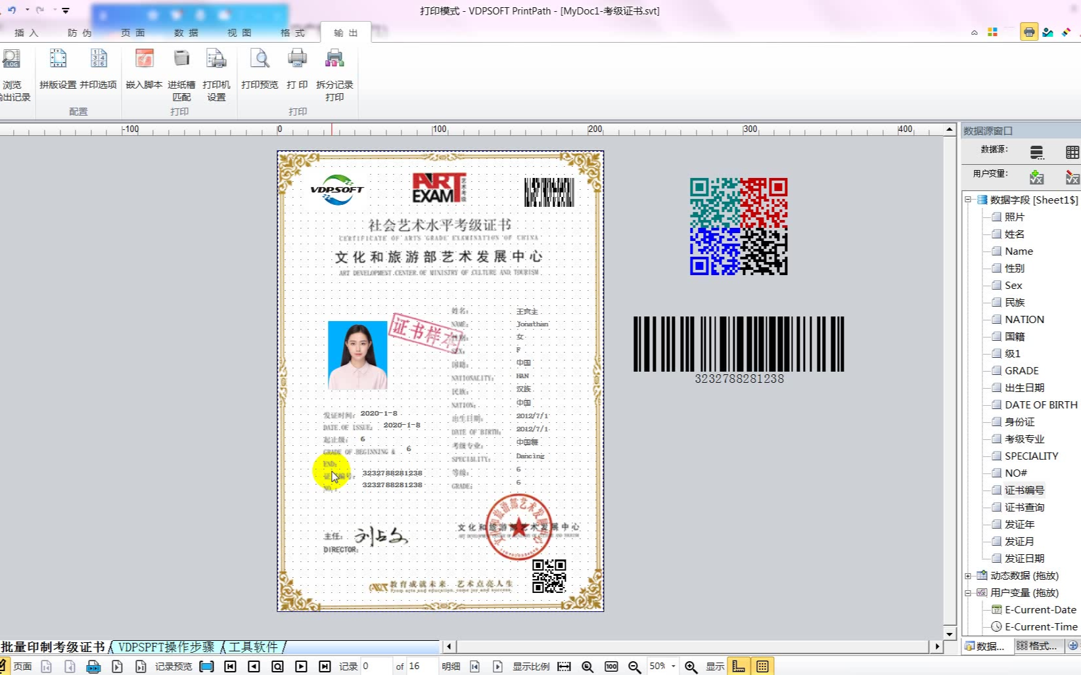This screenshot has height=675, width=1081.
Task: Expand the 动态数据 (拖放) tree node
Action: point(968,576)
